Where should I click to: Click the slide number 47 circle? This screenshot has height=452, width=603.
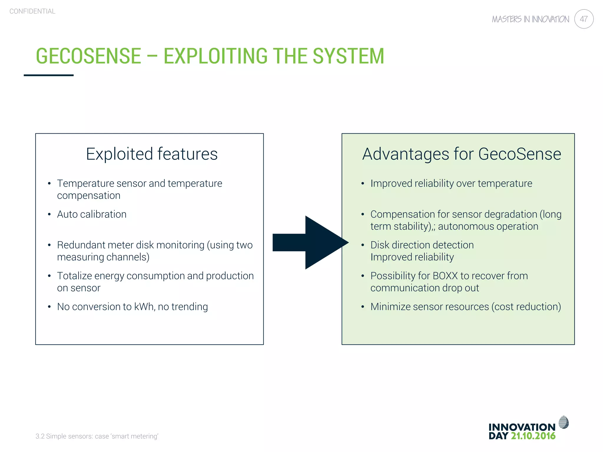[584, 19]
